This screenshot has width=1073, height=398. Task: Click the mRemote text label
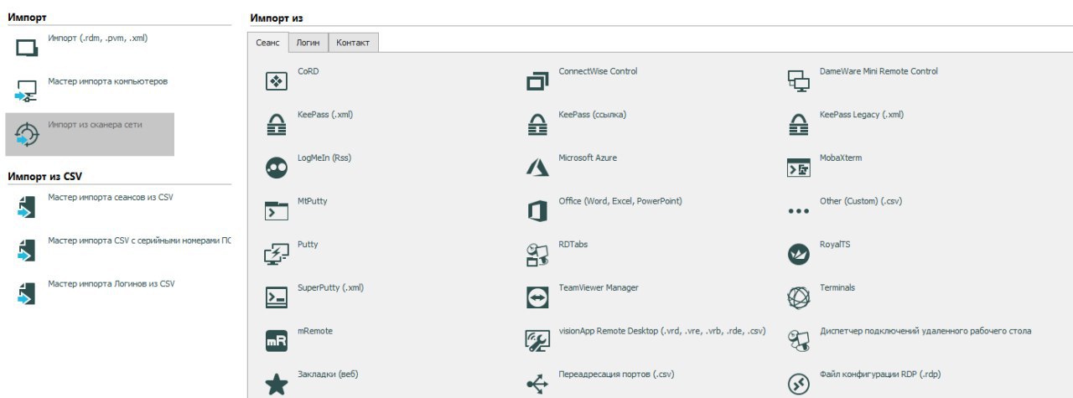[x=315, y=331]
